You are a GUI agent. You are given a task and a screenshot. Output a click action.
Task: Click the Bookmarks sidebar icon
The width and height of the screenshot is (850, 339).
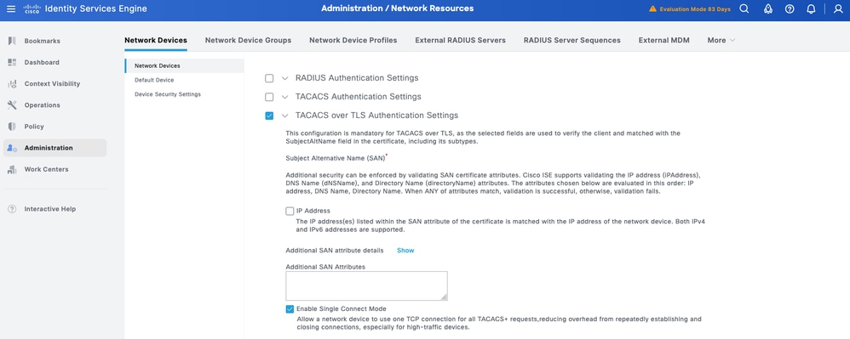point(12,41)
